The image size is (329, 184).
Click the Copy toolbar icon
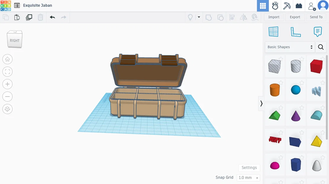click(6, 17)
